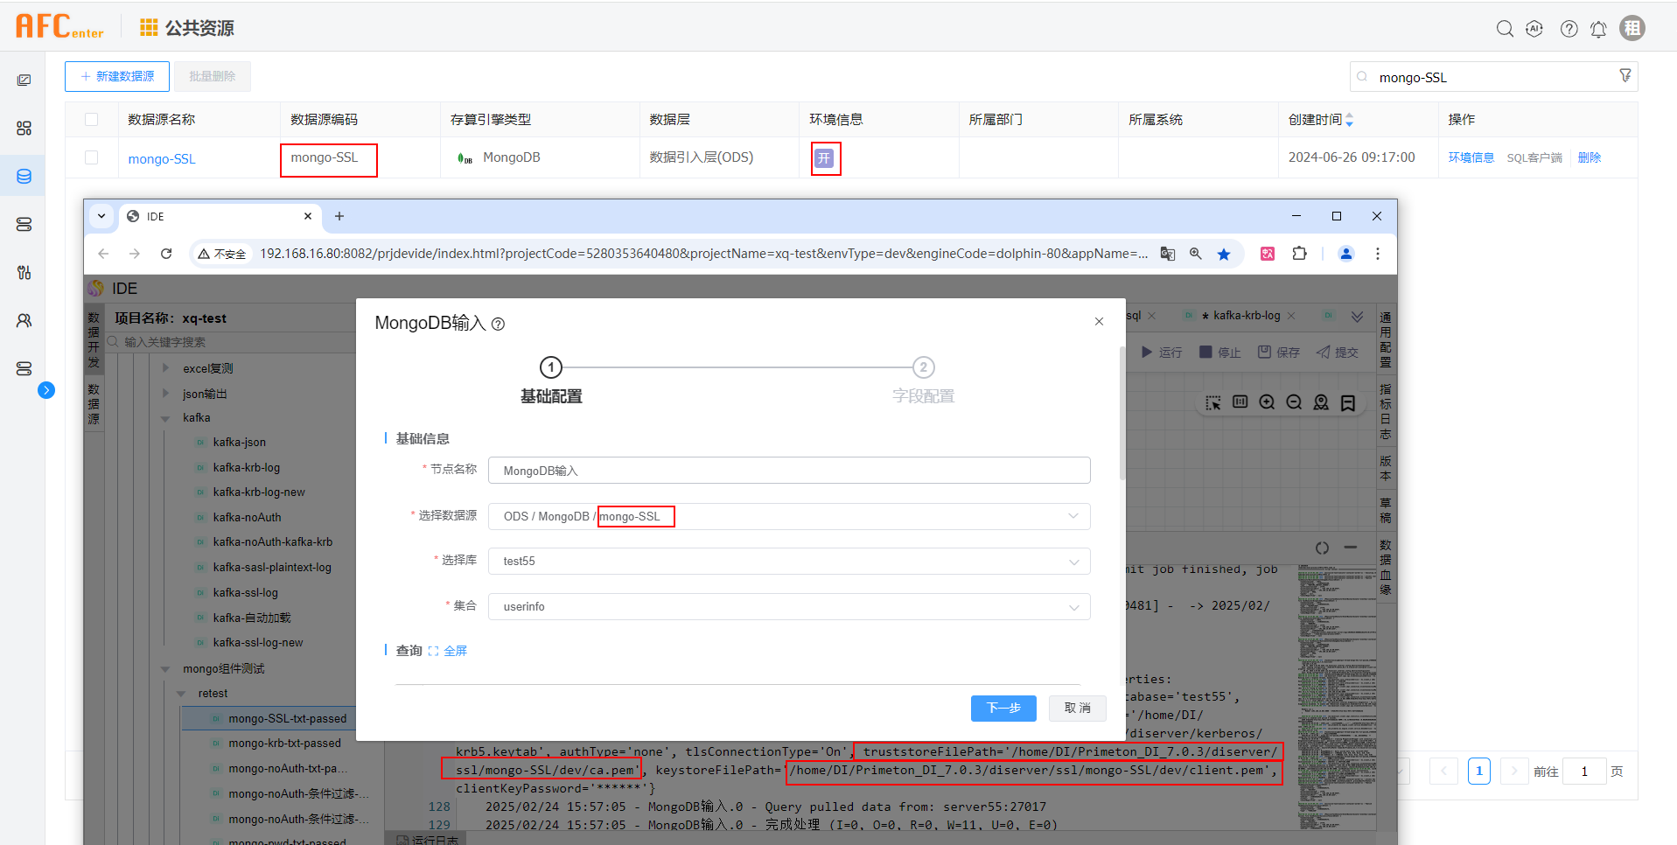Click the 新建数据源 button

point(117,76)
